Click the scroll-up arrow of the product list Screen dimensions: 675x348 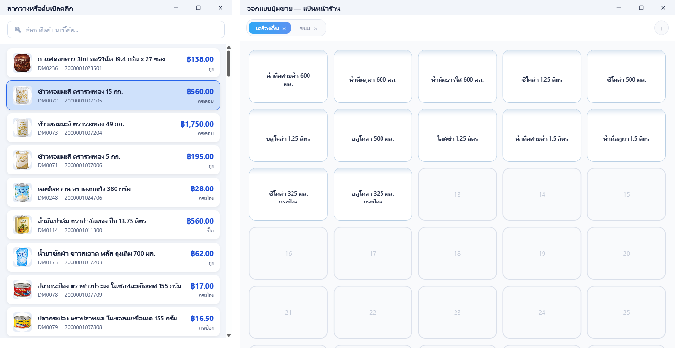coord(229,47)
